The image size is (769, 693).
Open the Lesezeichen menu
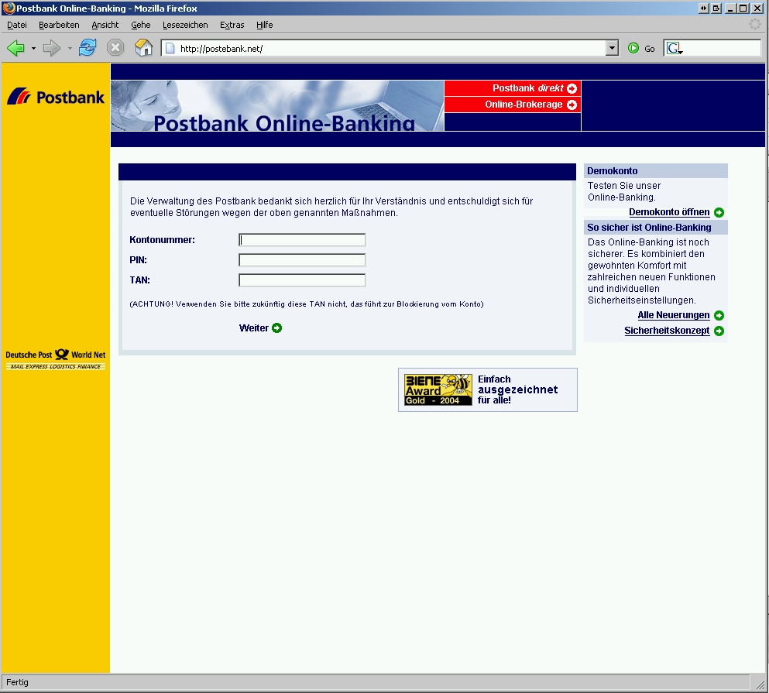tap(185, 25)
